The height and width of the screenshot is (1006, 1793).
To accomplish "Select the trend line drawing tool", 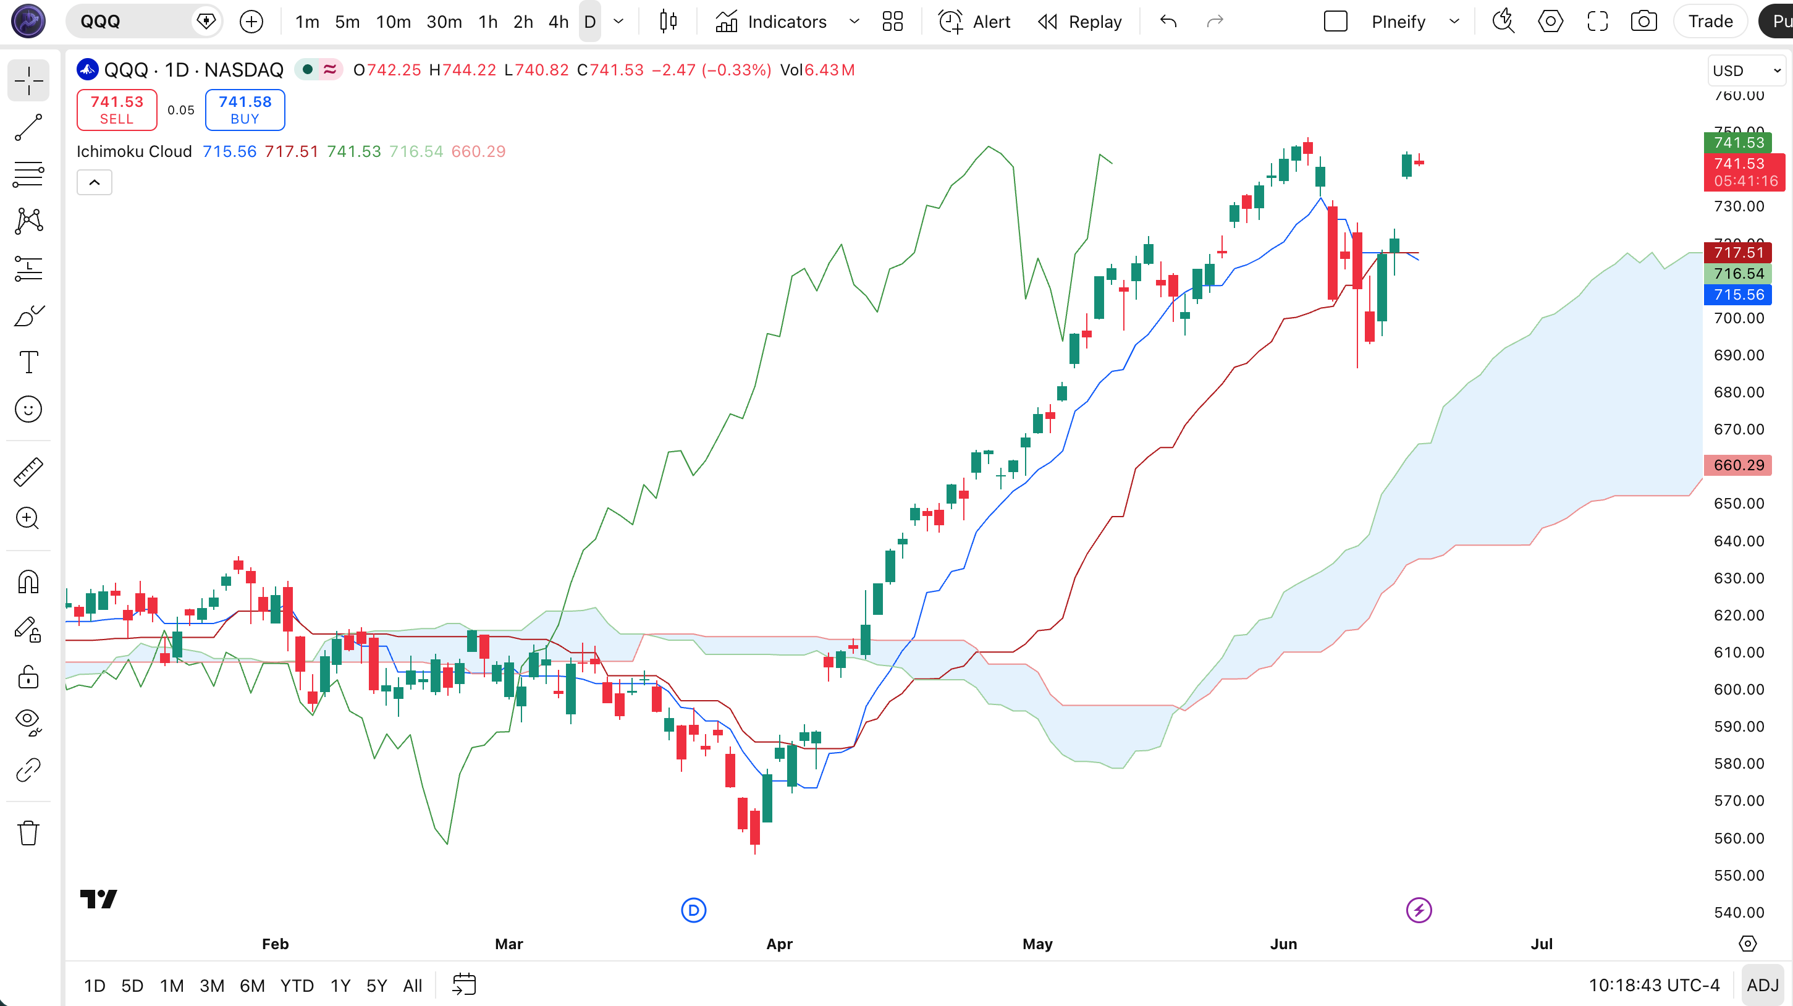I will pos(28,127).
